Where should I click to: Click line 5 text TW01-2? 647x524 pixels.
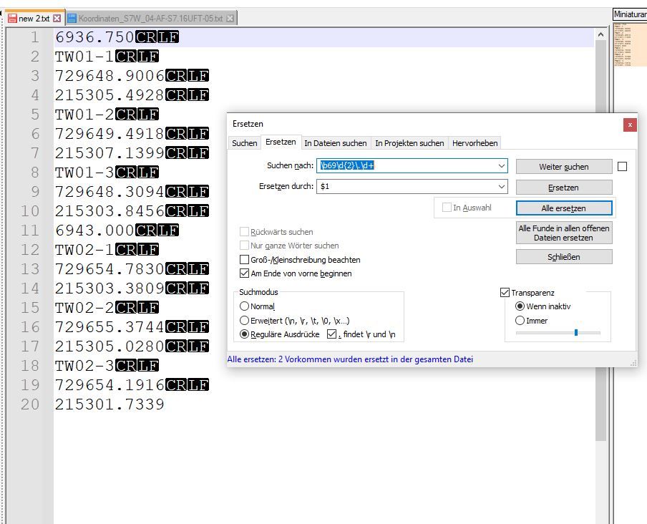[x=84, y=115]
